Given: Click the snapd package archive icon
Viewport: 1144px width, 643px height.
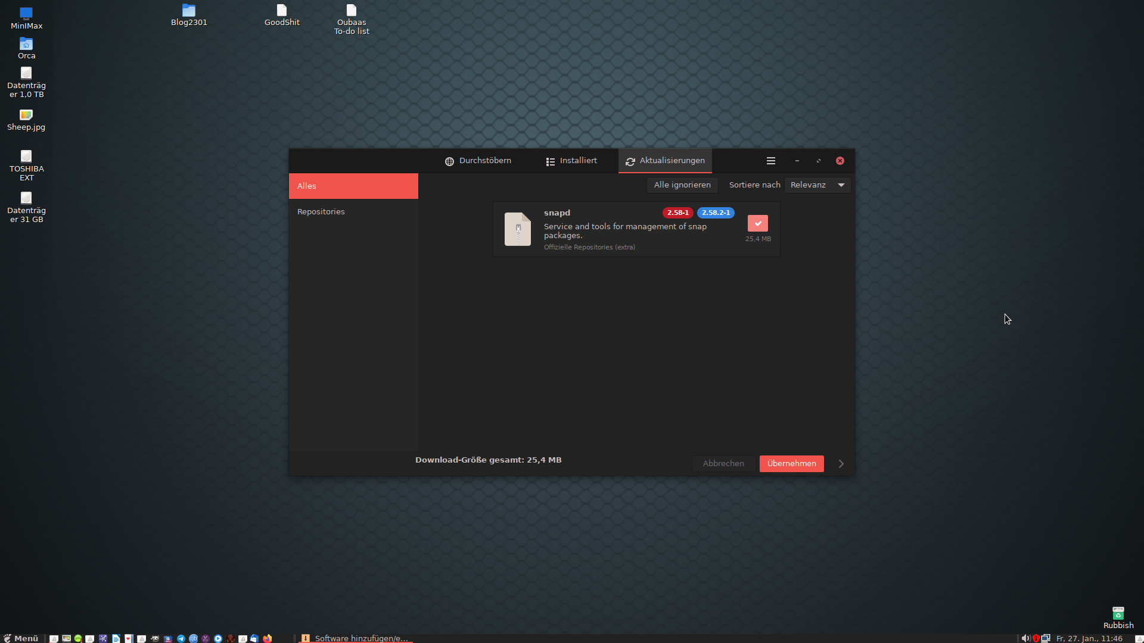Looking at the screenshot, I should click(x=518, y=229).
